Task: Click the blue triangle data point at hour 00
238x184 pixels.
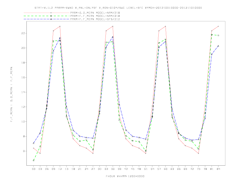Action: (34, 143)
